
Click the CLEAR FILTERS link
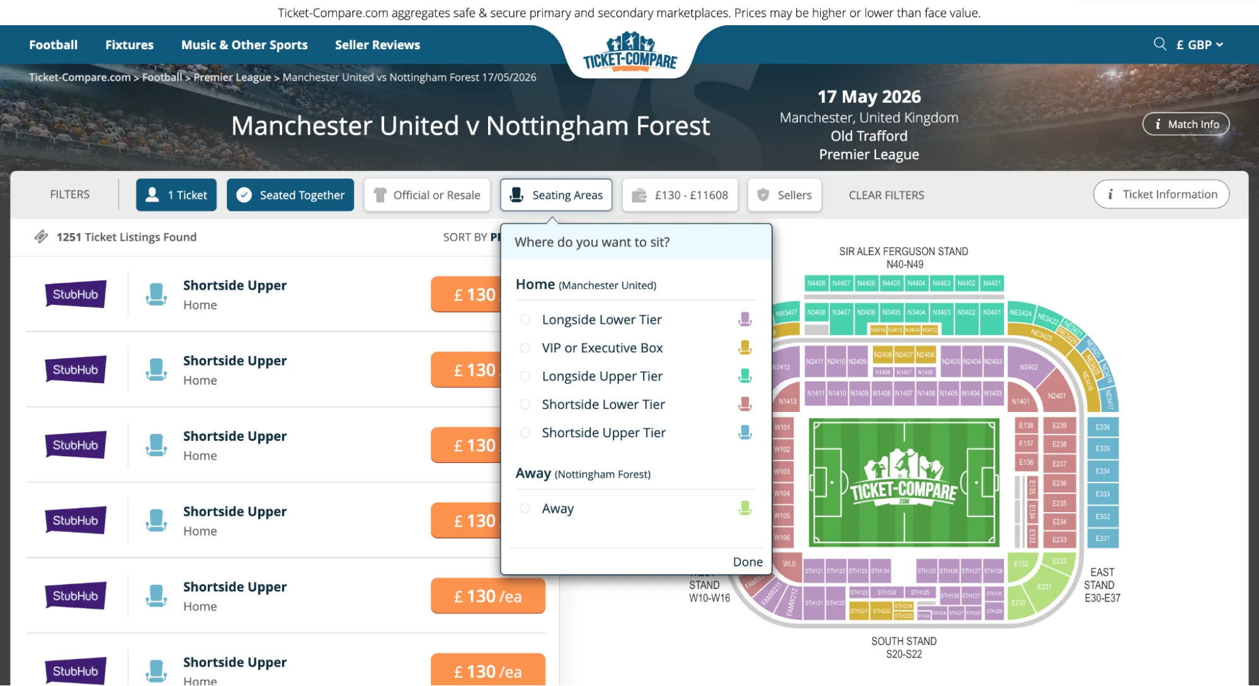click(886, 195)
